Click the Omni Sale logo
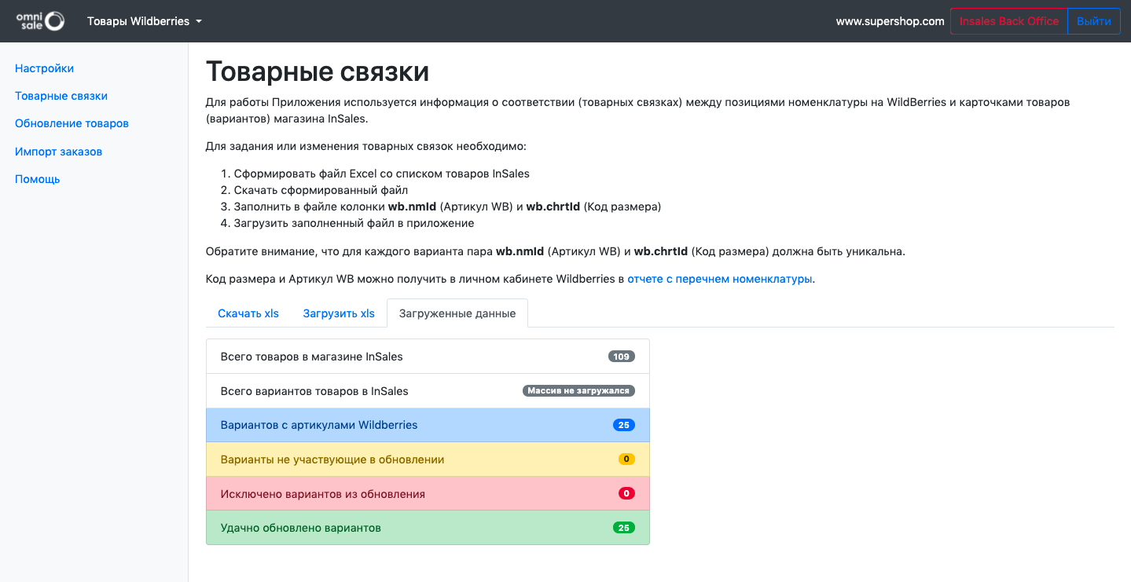Viewport: 1131px width, 582px height. coord(40,21)
